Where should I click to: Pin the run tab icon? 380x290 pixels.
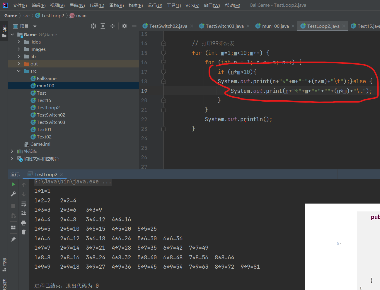(13, 239)
